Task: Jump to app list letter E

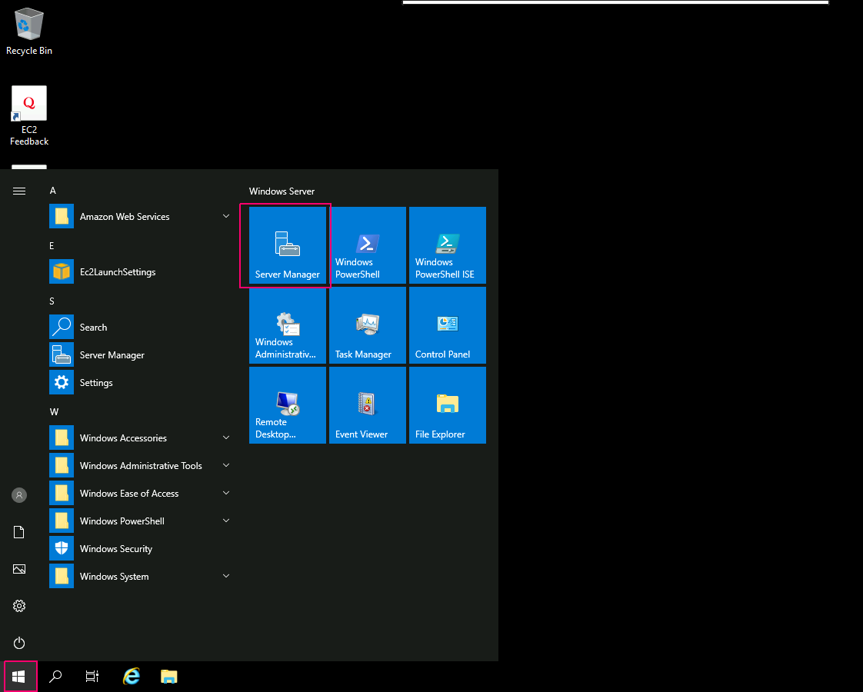Action: [x=52, y=246]
